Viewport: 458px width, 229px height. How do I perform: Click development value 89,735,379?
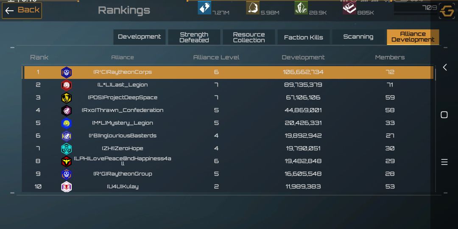[x=303, y=85]
